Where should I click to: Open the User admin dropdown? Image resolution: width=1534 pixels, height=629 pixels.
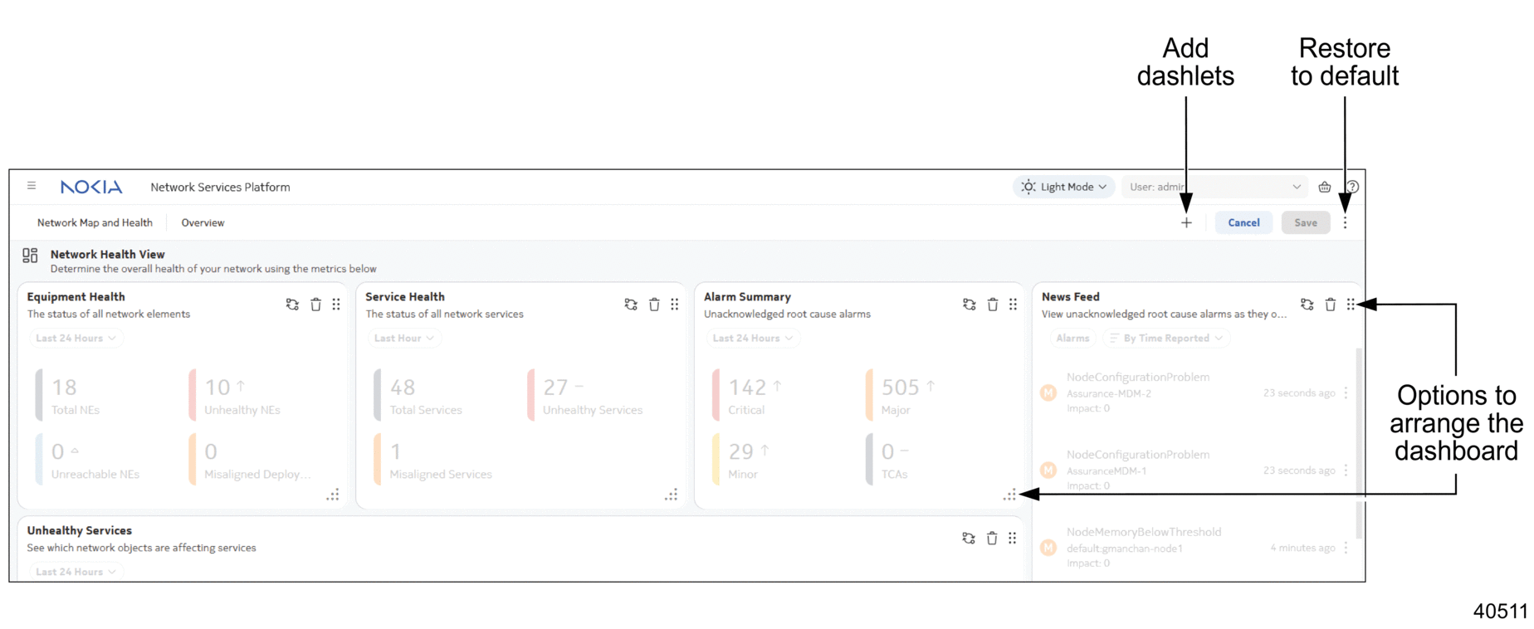click(1214, 187)
